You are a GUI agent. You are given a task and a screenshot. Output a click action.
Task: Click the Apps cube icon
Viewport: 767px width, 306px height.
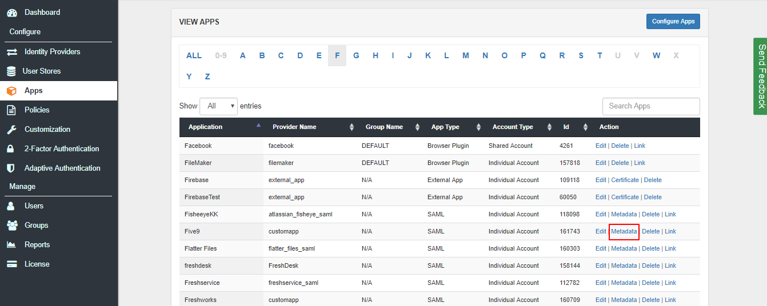(x=12, y=91)
